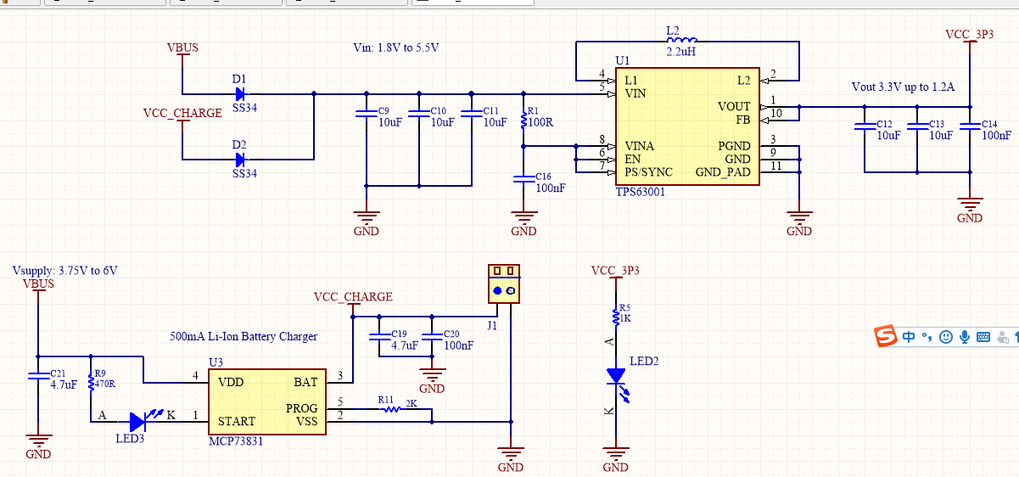Viewport: 1019px width, 477px height.
Task: Click the SS34 label under D1
Action: [244, 108]
